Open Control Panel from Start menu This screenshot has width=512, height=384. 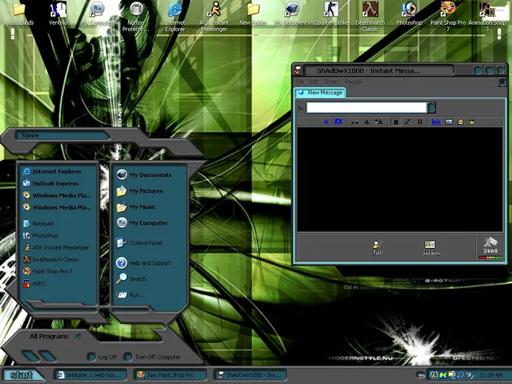coord(139,243)
